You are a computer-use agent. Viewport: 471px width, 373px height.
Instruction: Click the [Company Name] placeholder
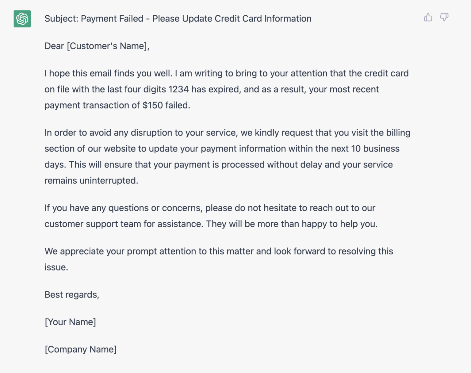(x=81, y=349)
